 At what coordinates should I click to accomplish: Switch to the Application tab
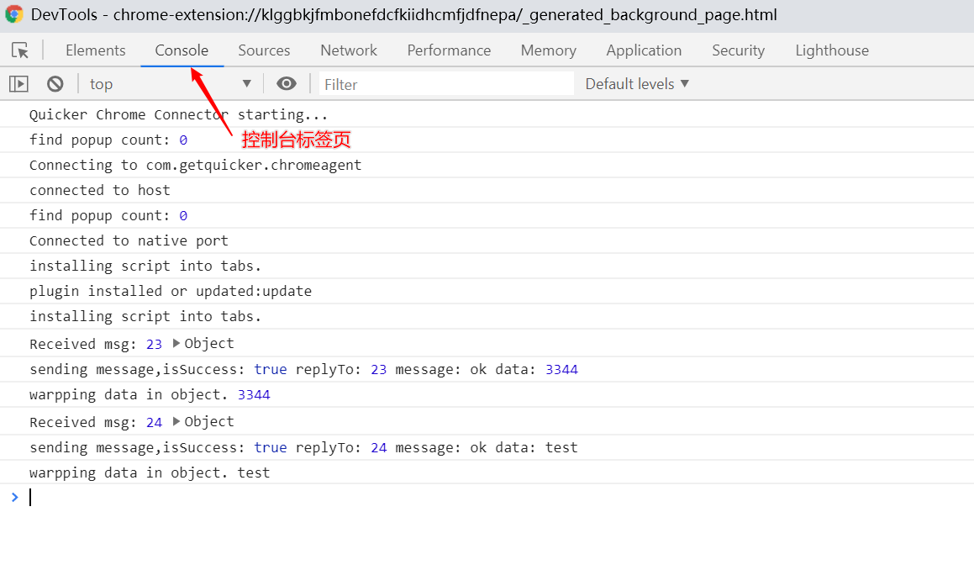click(x=645, y=50)
